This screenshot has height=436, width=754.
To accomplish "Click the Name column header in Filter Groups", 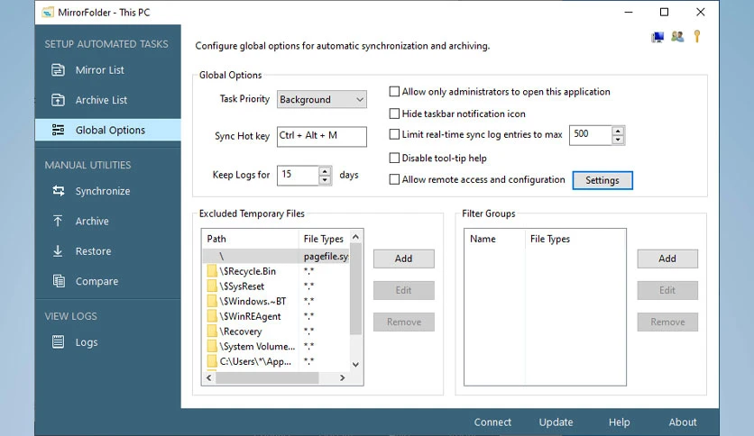I will [x=495, y=239].
